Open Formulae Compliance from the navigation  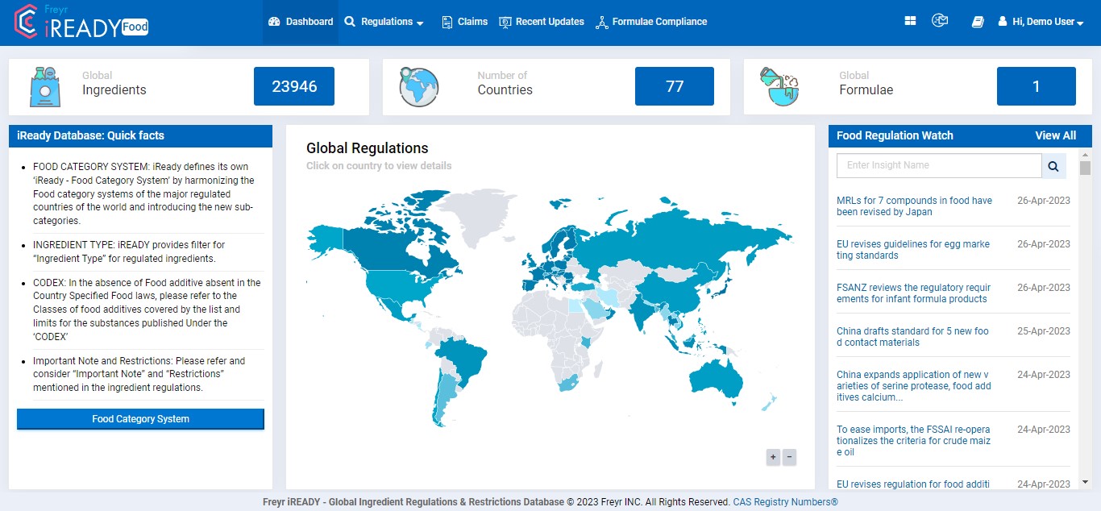point(651,22)
